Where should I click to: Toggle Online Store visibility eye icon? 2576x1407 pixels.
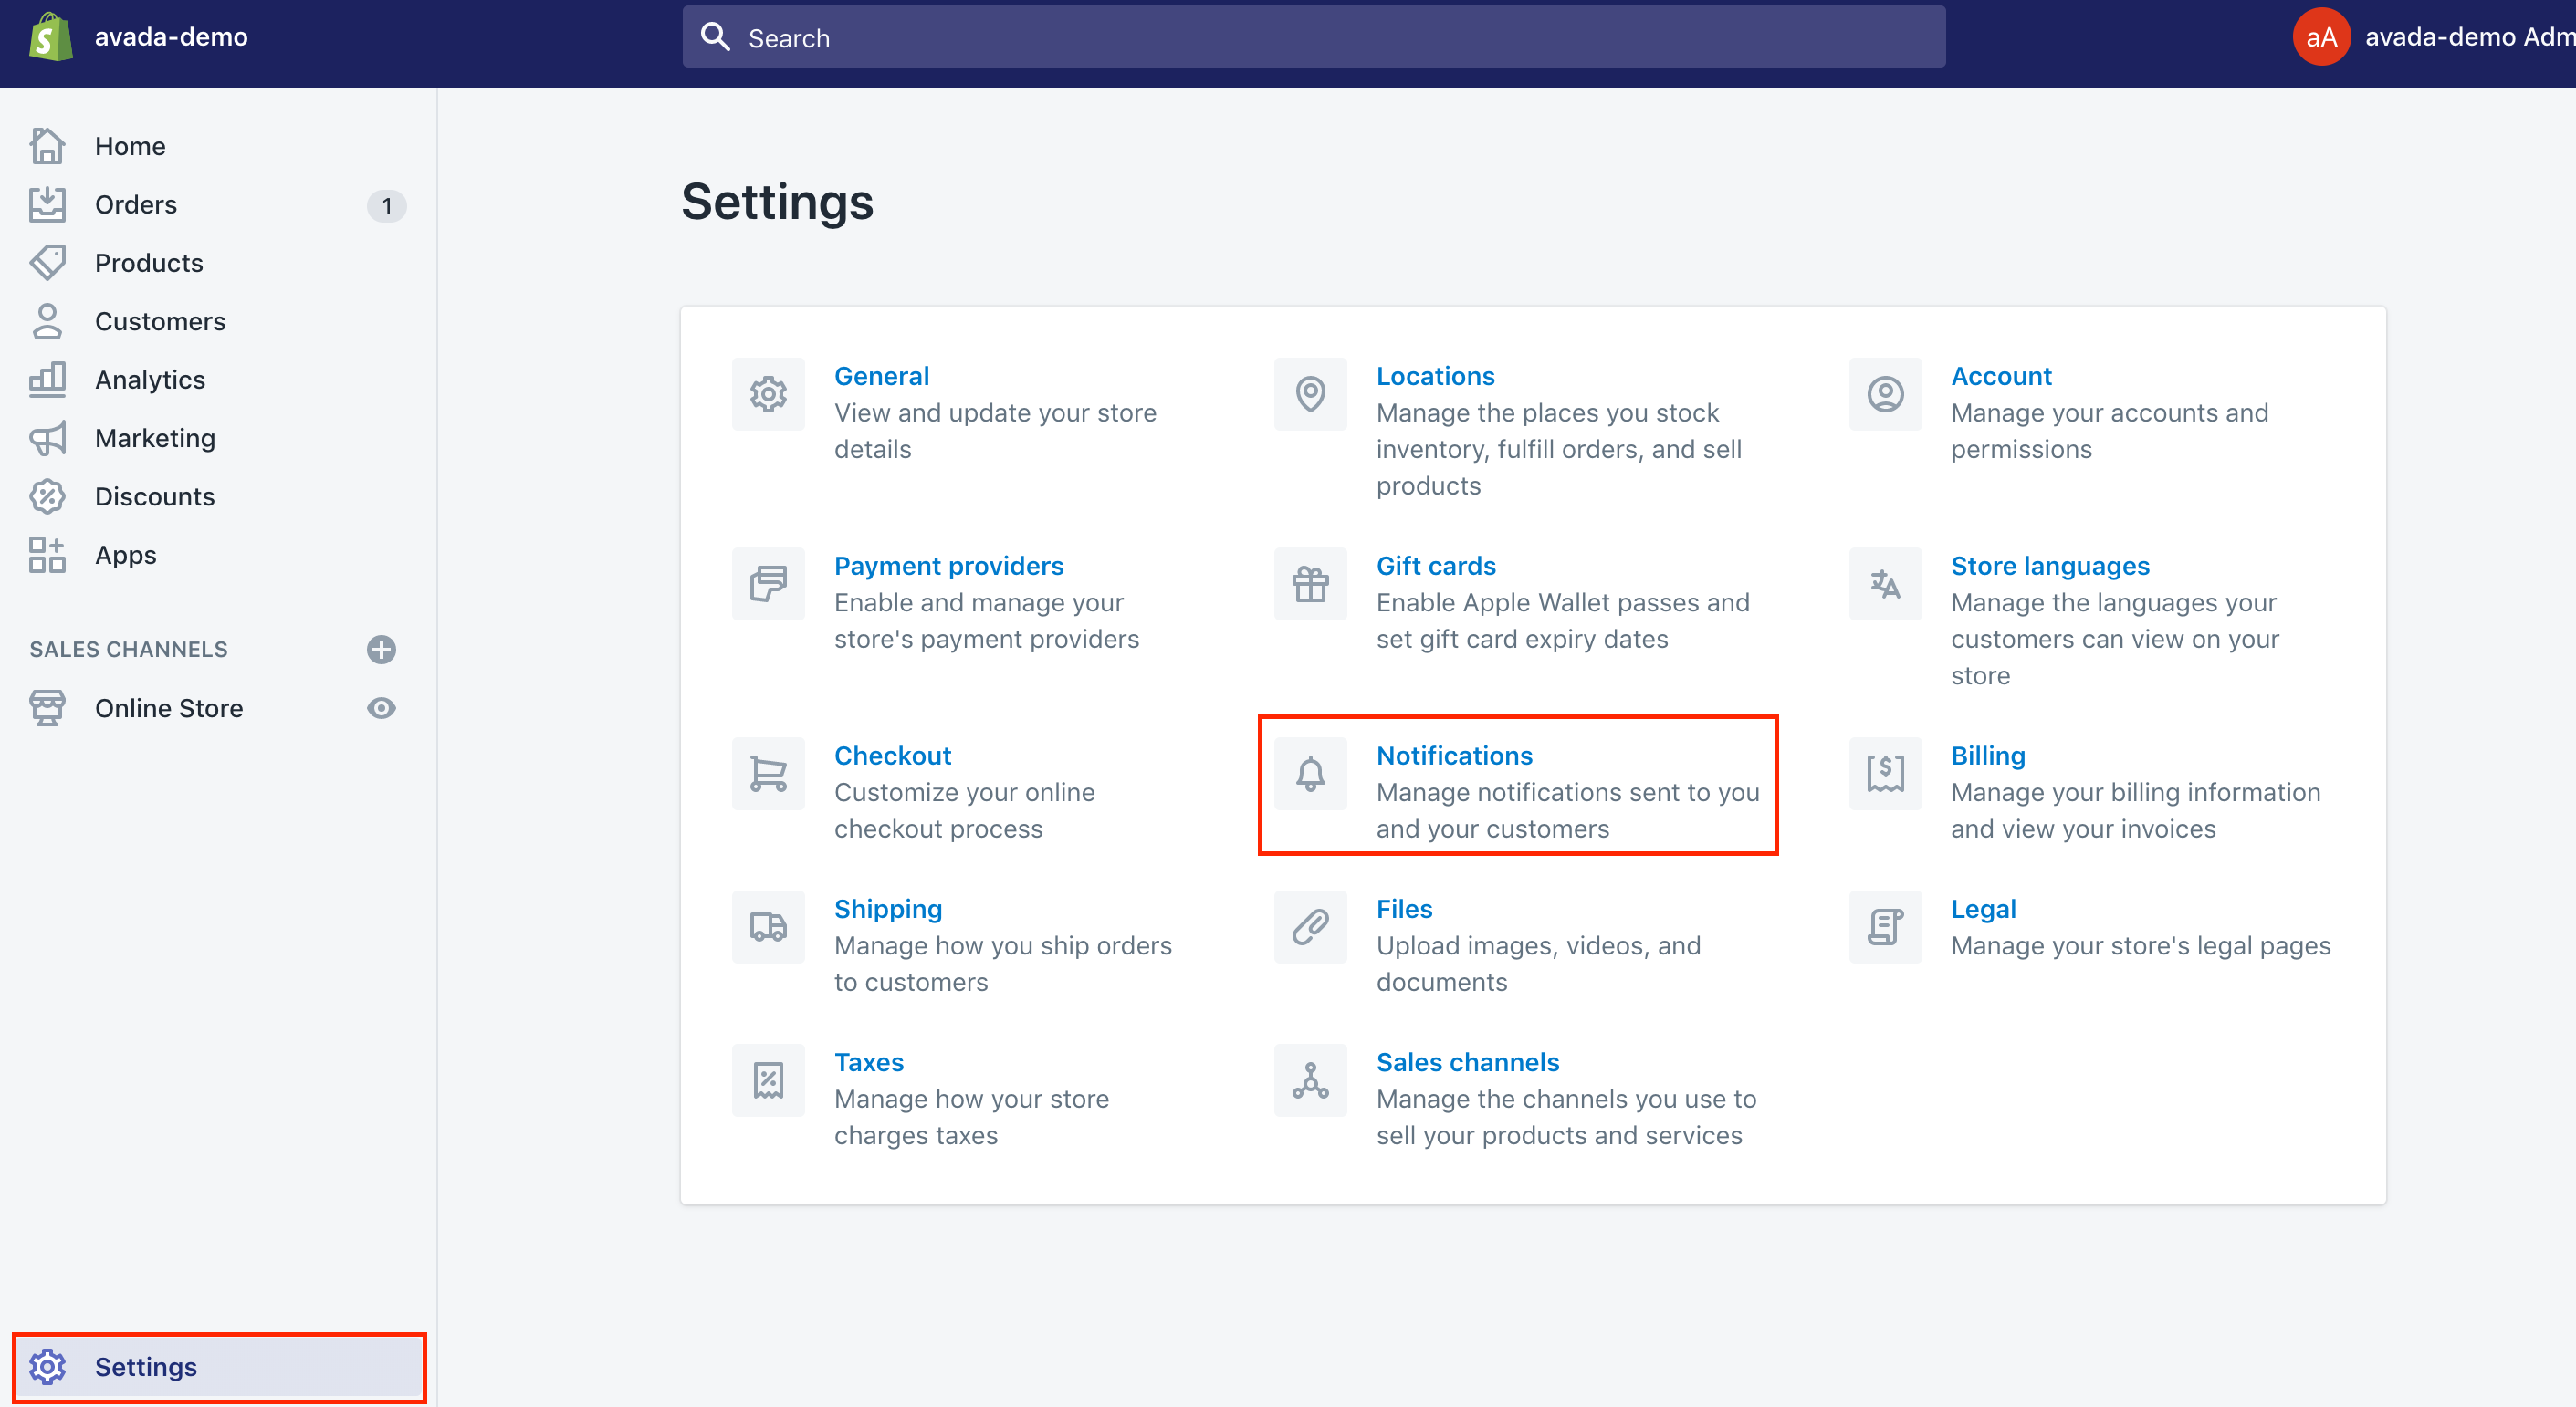pyautogui.click(x=383, y=707)
